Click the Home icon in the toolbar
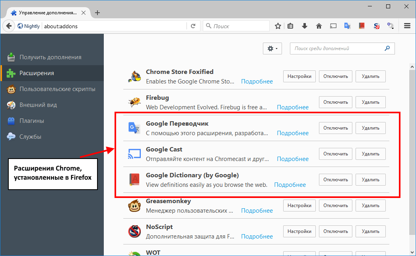The width and height of the screenshot is (416, 256). click(319, 25)
